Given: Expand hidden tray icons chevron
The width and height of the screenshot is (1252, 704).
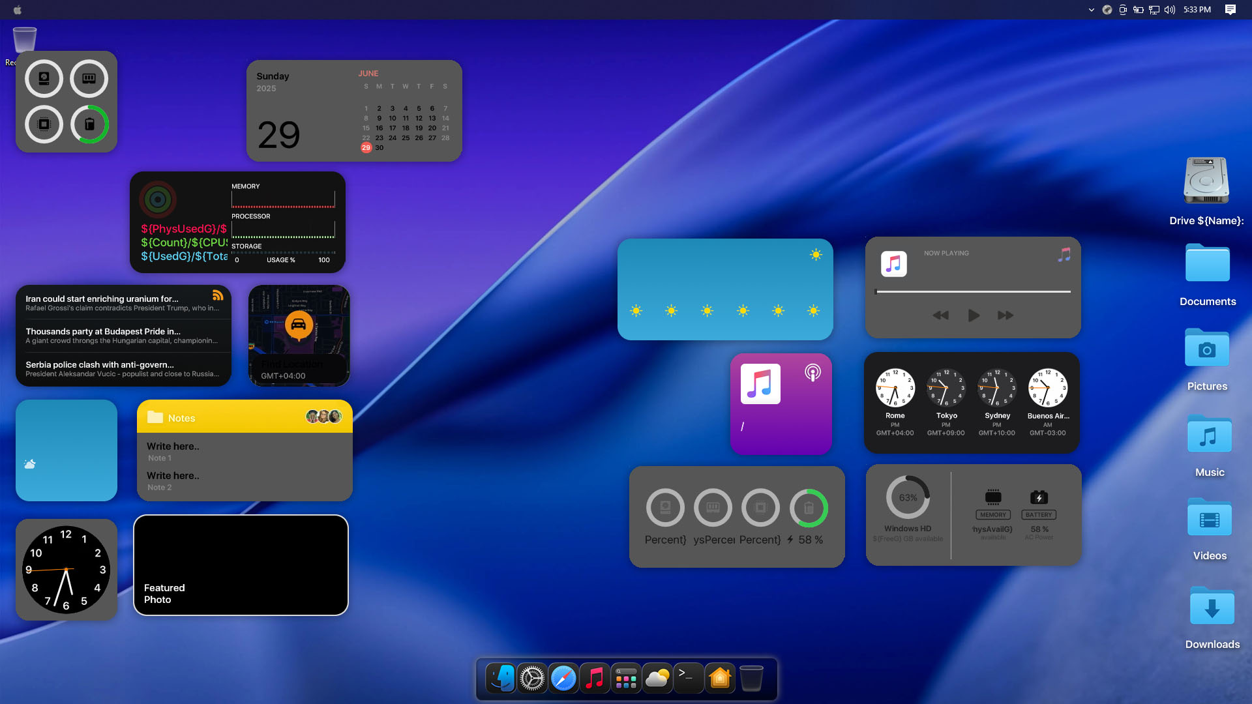Looking at the screenshot, I should (x=1092, y=10).
